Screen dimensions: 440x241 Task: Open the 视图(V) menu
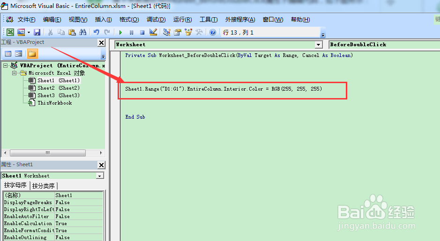pyautogui.click(x=78, y=20)
